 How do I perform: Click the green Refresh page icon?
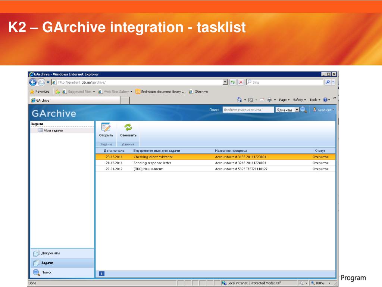pyautogui.click(x=233, y=82)
